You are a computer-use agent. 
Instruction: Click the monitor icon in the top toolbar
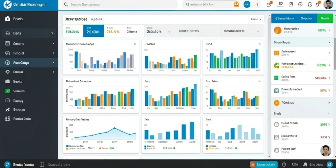coord(281,4)
